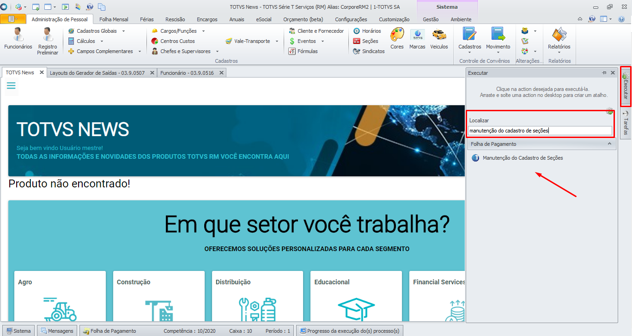Pin the Executar panel
The width and height of the screenshot is (632, 336).
[x=604, y=73]
